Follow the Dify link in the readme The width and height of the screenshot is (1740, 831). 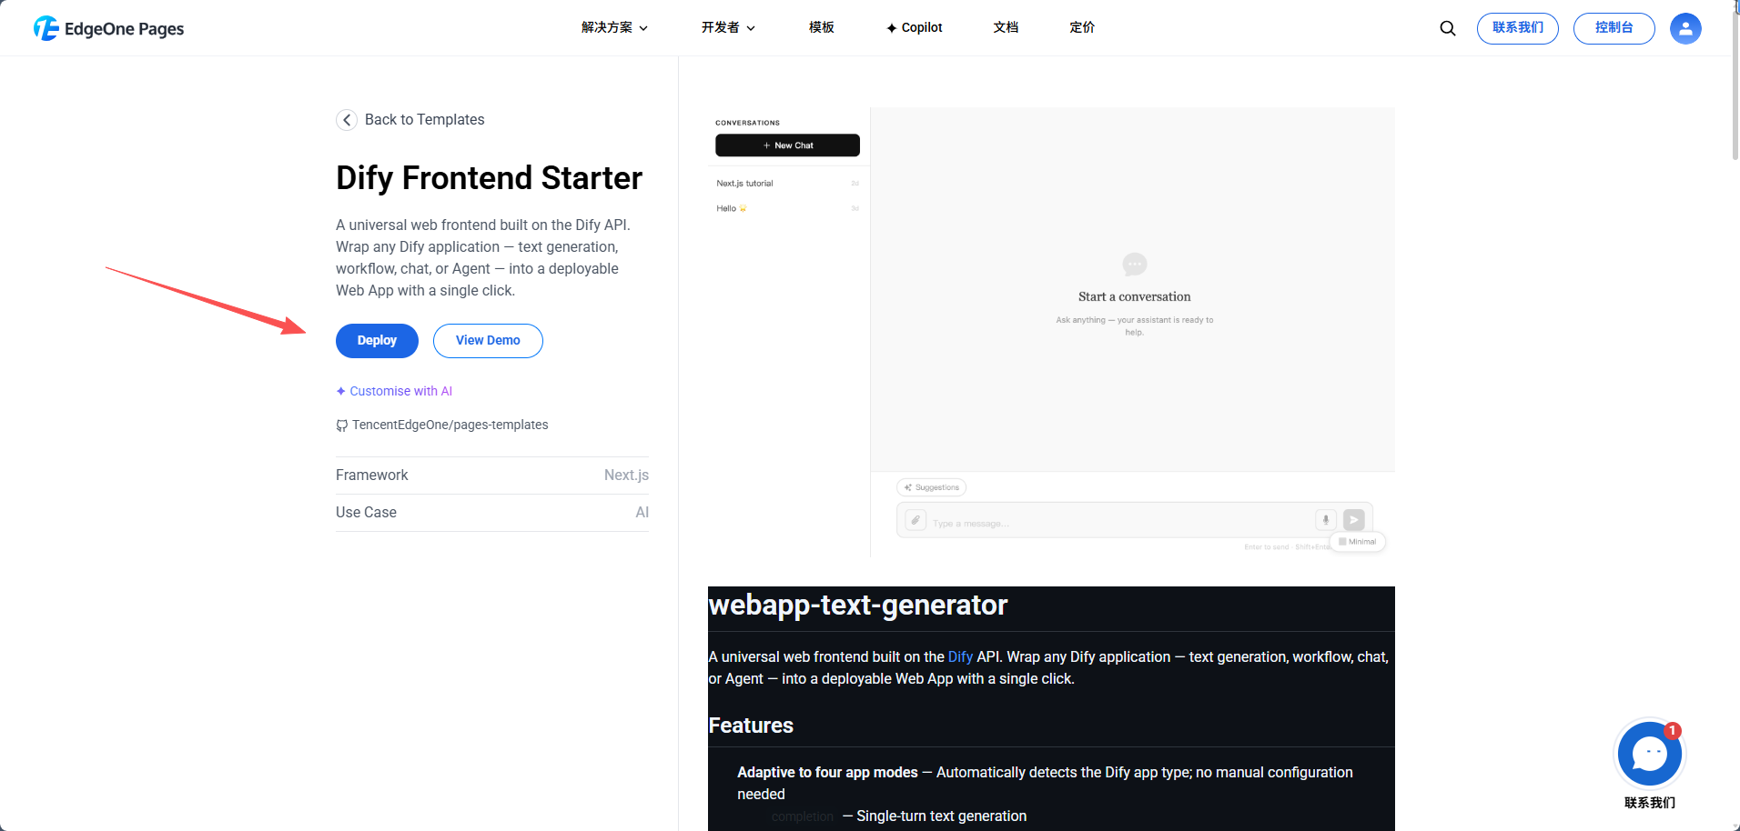960,656
